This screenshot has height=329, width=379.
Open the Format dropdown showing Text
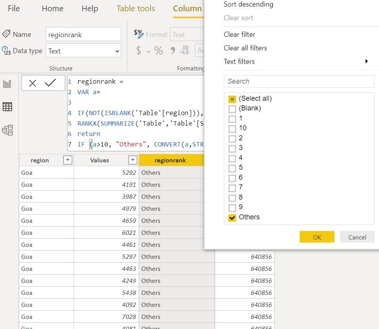tap(187, 34)
